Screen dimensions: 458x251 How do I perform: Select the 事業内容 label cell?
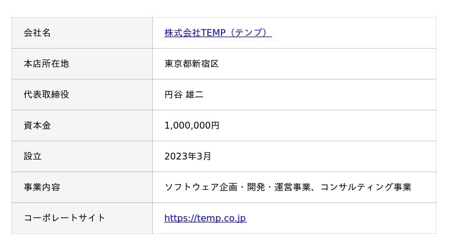coord(42,188)
